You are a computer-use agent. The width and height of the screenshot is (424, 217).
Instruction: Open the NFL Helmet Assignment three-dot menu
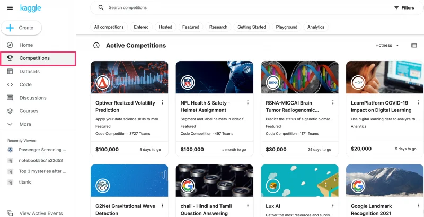click(248, 102)
